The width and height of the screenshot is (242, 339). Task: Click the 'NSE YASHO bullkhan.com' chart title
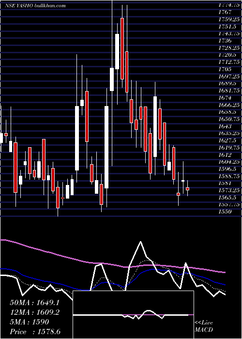coord(35,6)
